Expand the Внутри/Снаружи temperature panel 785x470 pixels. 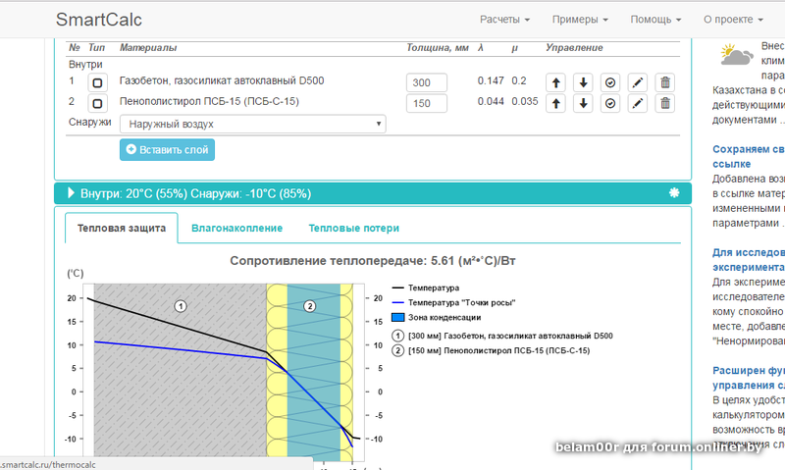pyautogui.click(x=72, y=193)
